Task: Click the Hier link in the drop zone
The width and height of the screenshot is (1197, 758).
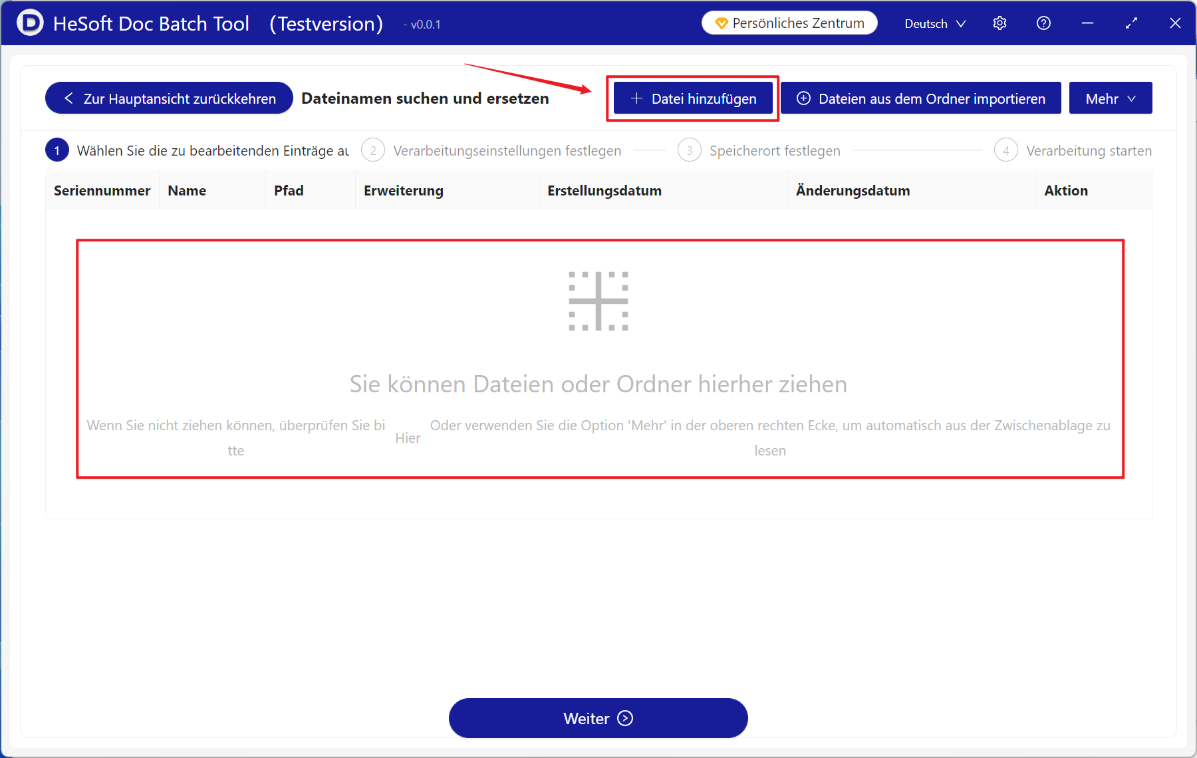Action: (x=408, y=438)
